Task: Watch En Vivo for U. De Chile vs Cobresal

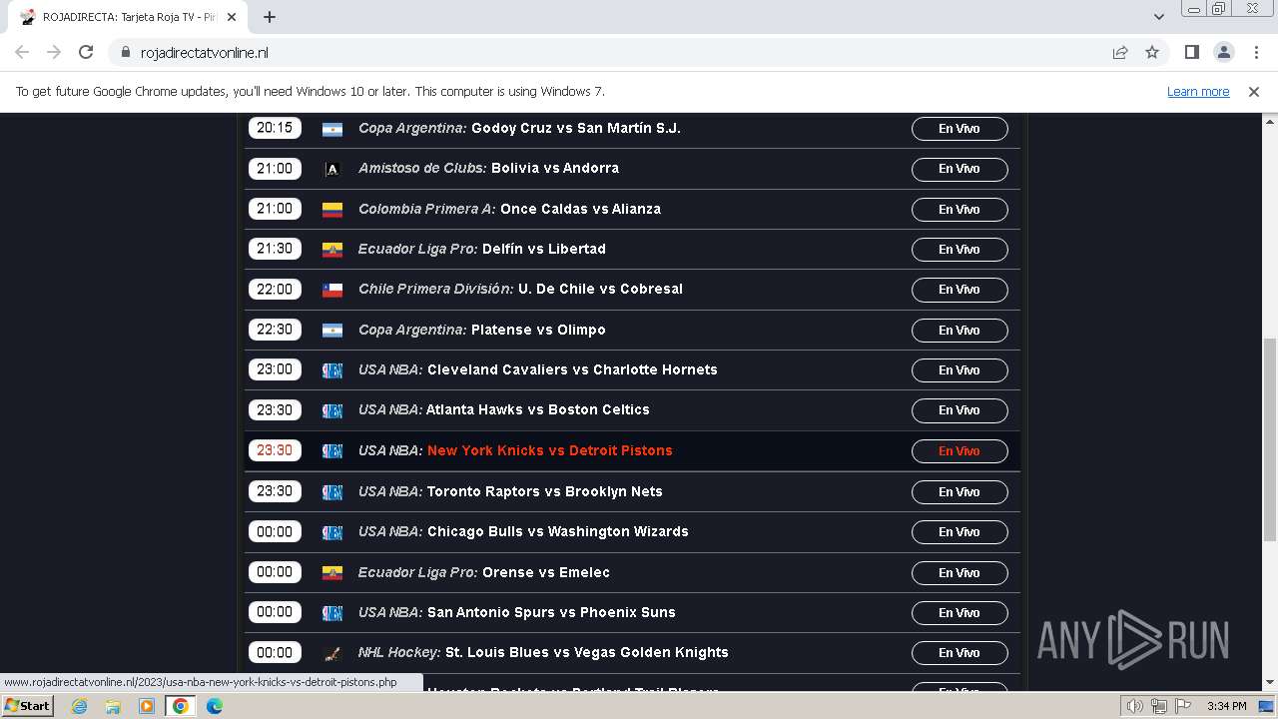Action: pos(959,290)
